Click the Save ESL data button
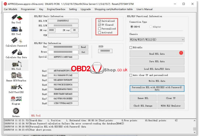This screenshot has height=136, width=199. point(157,62)
